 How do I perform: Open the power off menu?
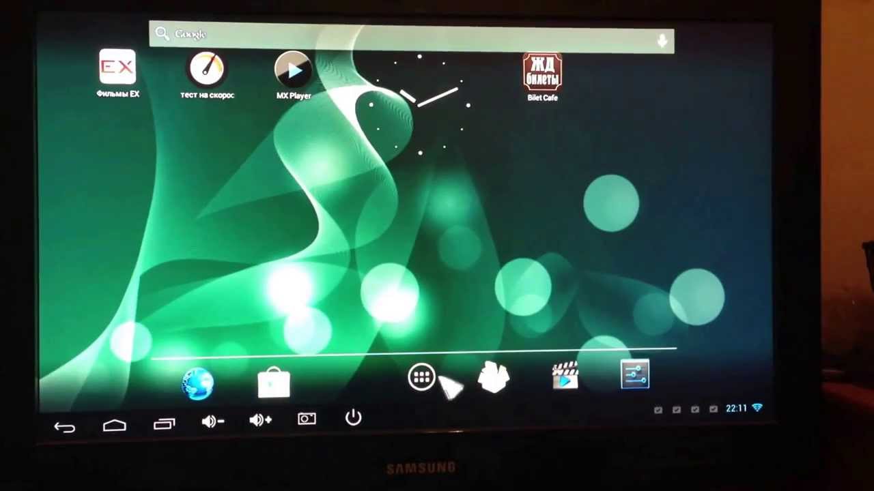click(x=353, y=417)
